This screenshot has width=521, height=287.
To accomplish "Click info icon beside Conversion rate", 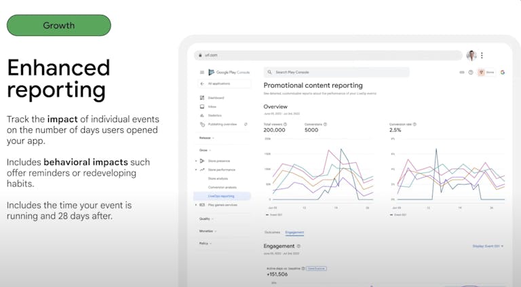I will (x=414, y=124).
